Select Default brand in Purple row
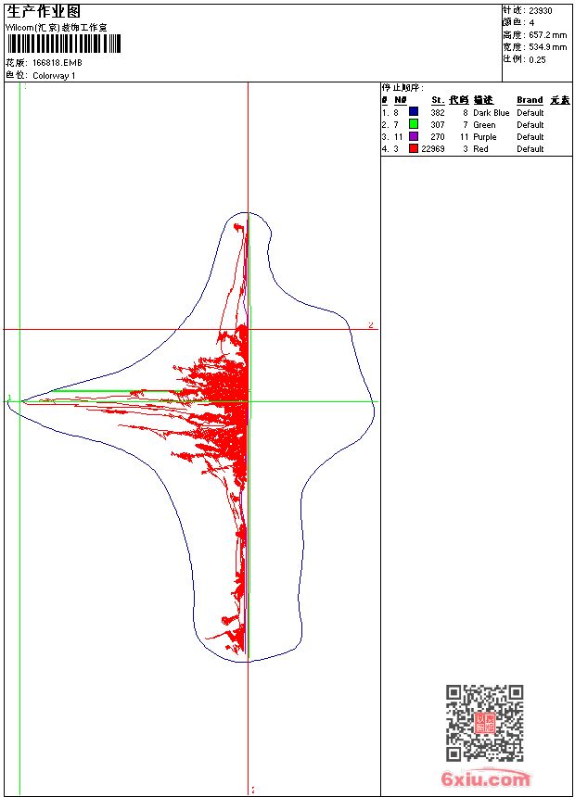This screenshot has width=575, height=797. (530, 137)
